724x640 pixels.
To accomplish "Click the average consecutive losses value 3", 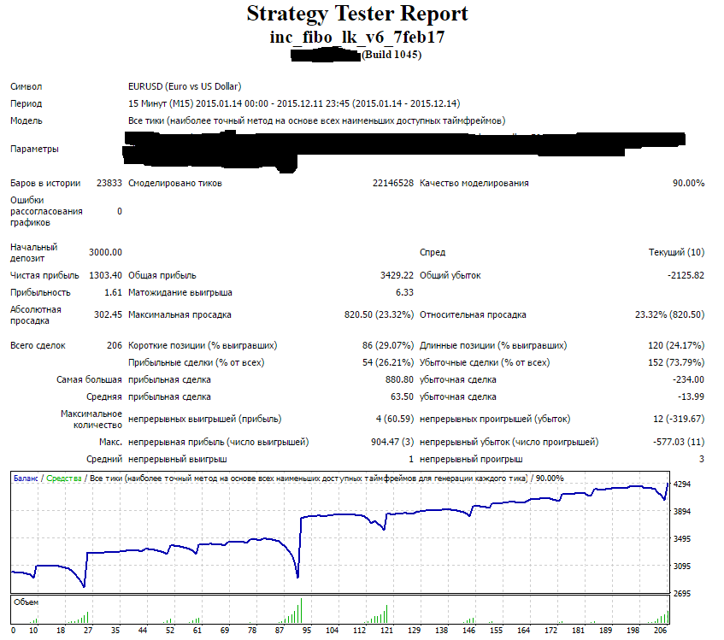I will tap(702, 459).
